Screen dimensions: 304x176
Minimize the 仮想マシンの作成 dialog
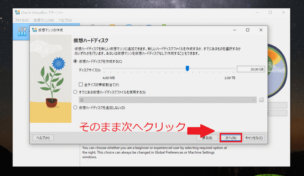[235, 30]
